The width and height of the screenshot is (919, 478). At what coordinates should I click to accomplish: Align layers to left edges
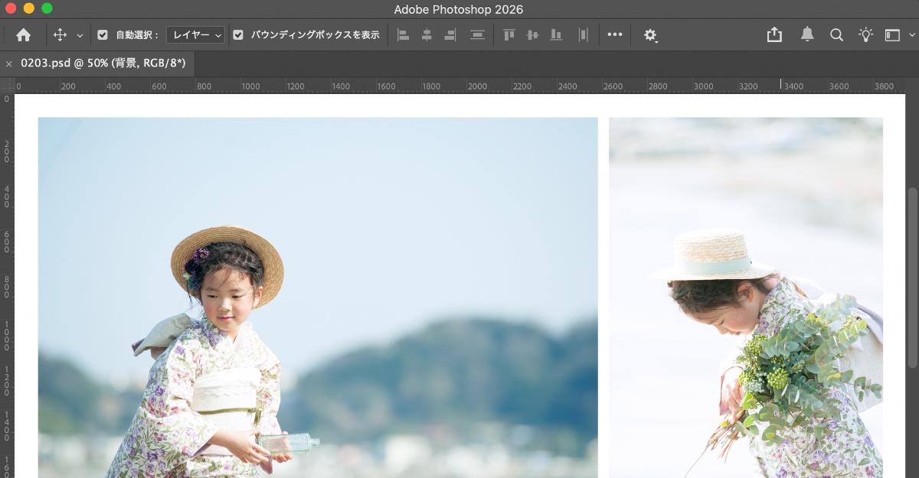pos(404,34)
